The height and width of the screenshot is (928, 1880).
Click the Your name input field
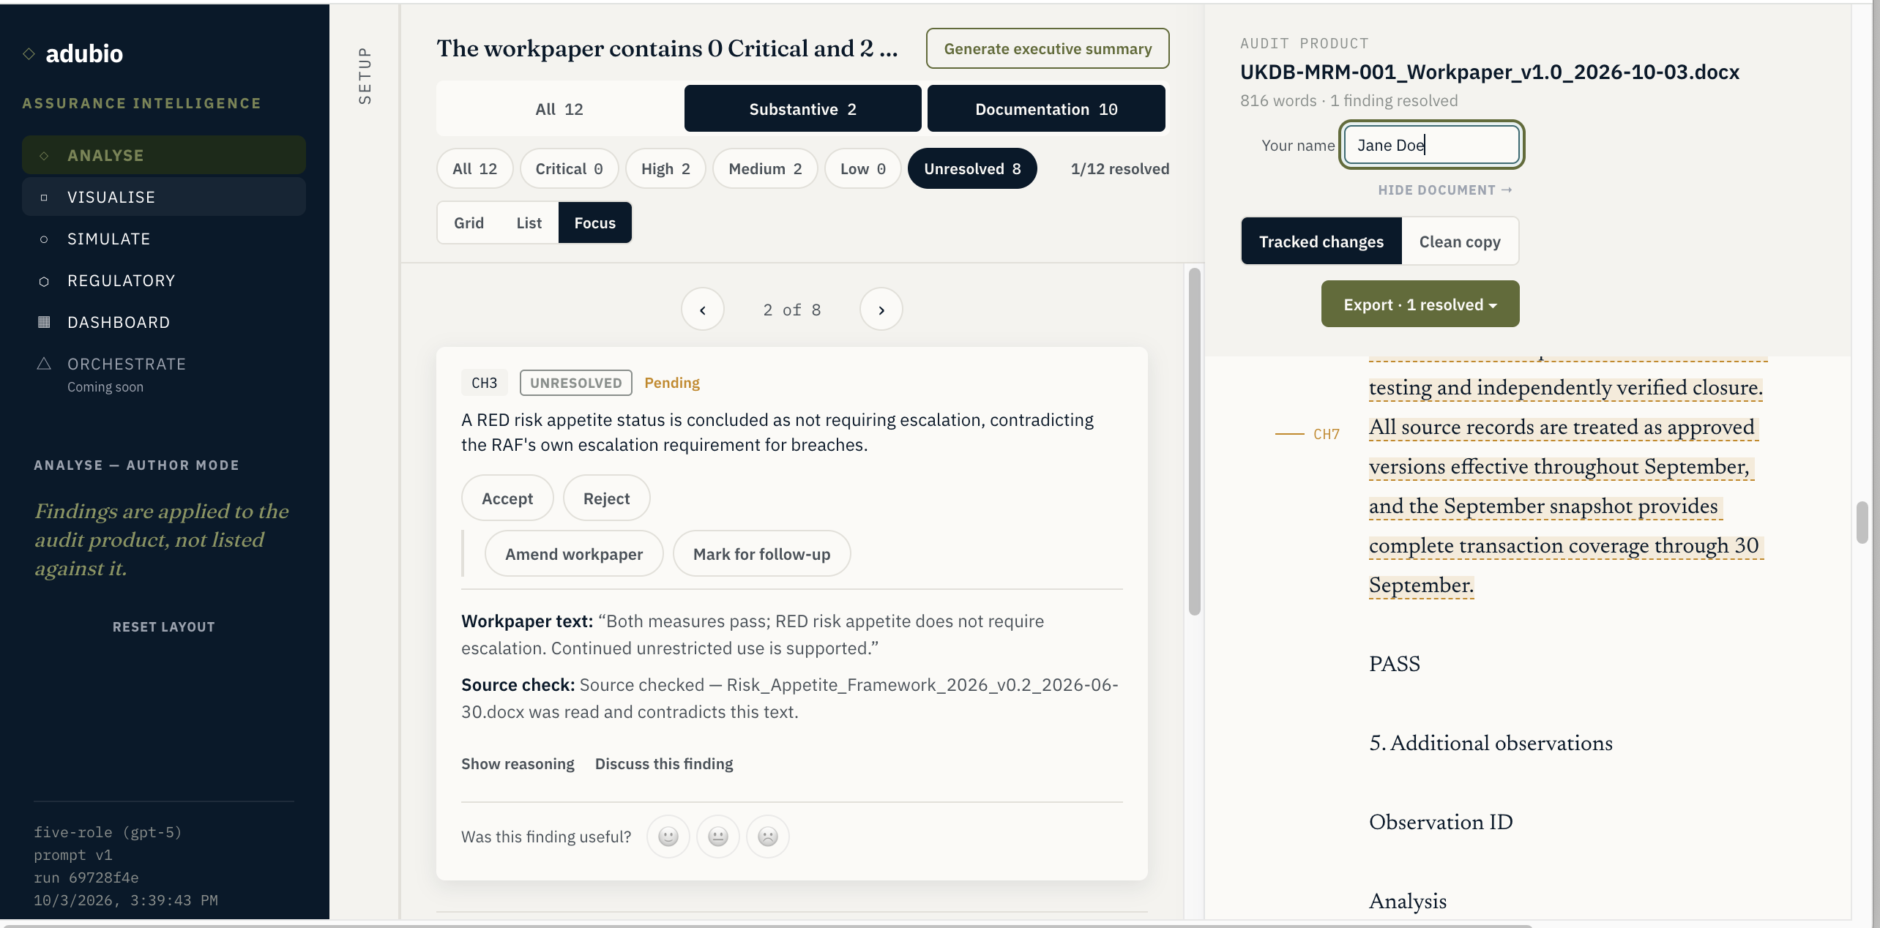[1431, 145]
